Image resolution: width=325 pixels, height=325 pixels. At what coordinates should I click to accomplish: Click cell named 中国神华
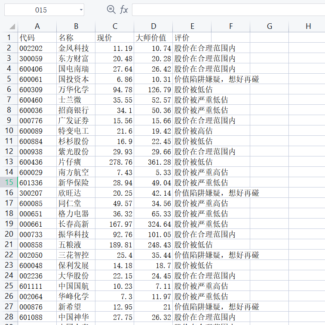76,317
